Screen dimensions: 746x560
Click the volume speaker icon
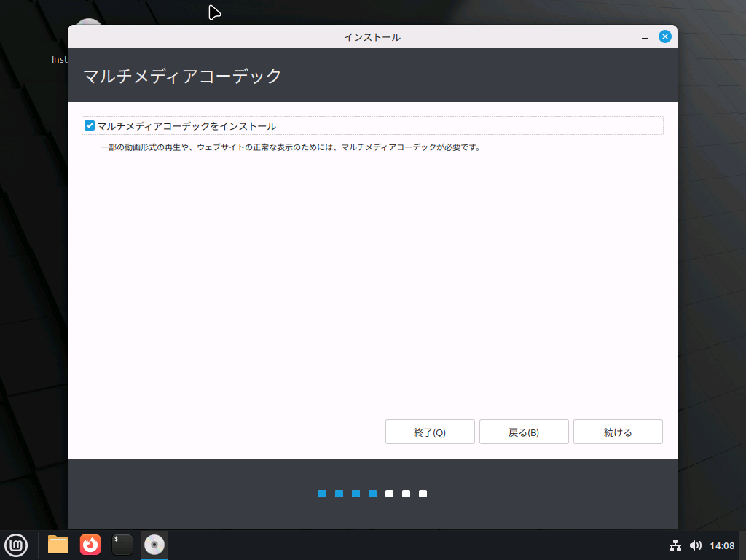point(696,545)
